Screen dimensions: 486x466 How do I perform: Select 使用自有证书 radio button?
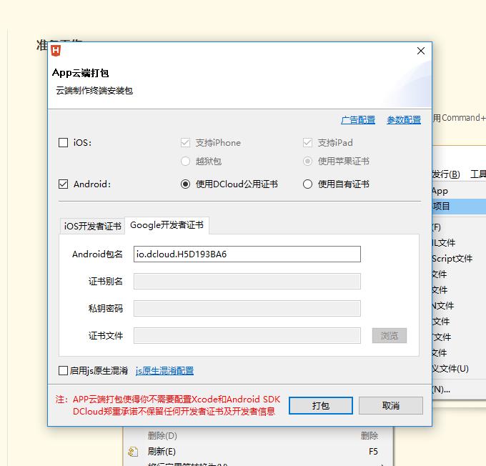[307, 184]
